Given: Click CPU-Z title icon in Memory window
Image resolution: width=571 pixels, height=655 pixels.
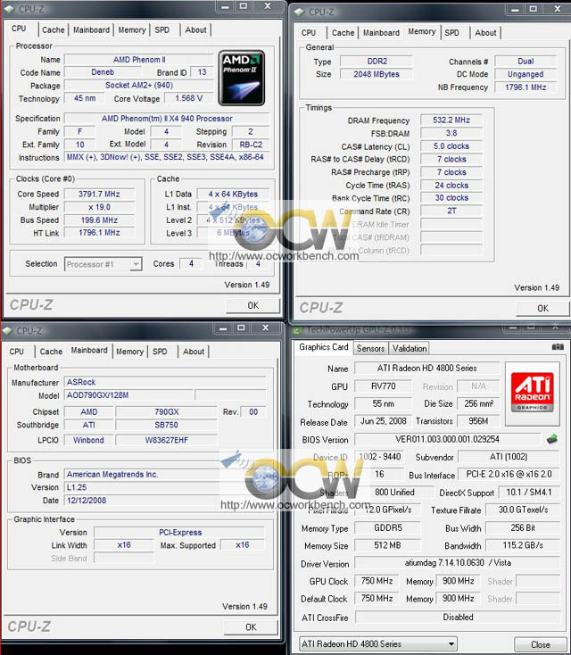Looking at the screenshot, I should (299, 12).
